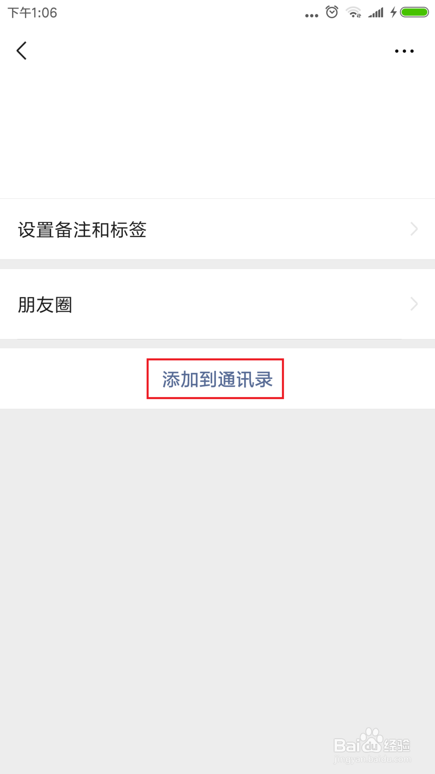The height and width of the screenshot is (774, 435).
Task: Tap the back arrow
Action: click(x=21, y=51)
